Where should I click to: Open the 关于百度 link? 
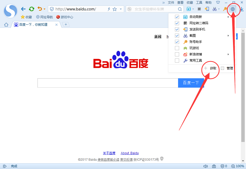tap(109, 153)
